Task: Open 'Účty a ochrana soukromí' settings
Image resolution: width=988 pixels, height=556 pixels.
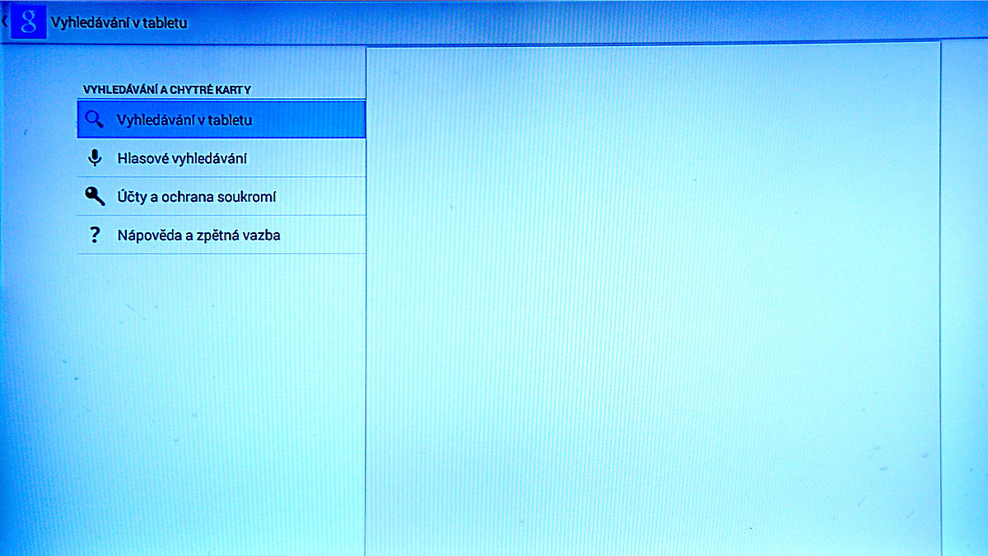Action: point(221,197)
